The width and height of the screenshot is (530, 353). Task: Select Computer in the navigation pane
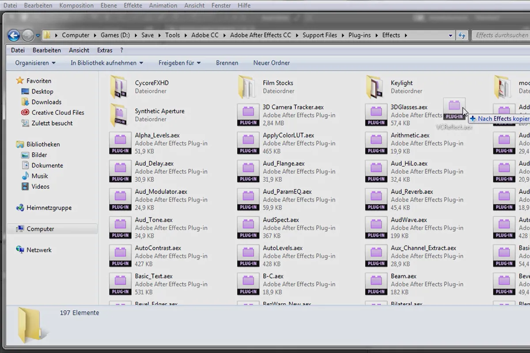pos(52,229)
